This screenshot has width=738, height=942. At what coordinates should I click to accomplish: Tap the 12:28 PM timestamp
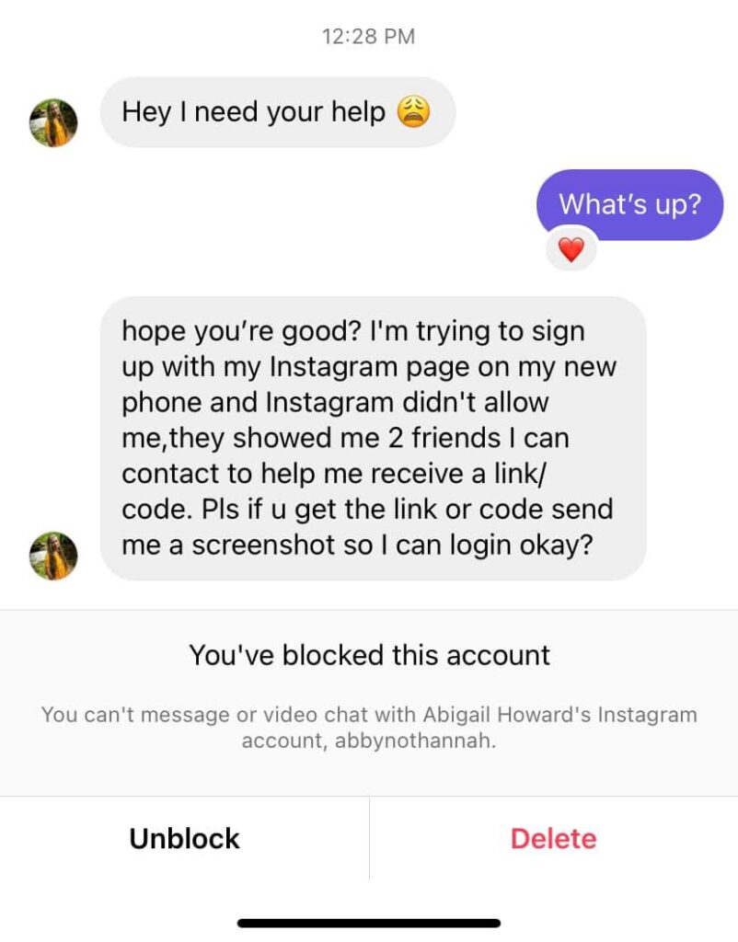(368, 36)
